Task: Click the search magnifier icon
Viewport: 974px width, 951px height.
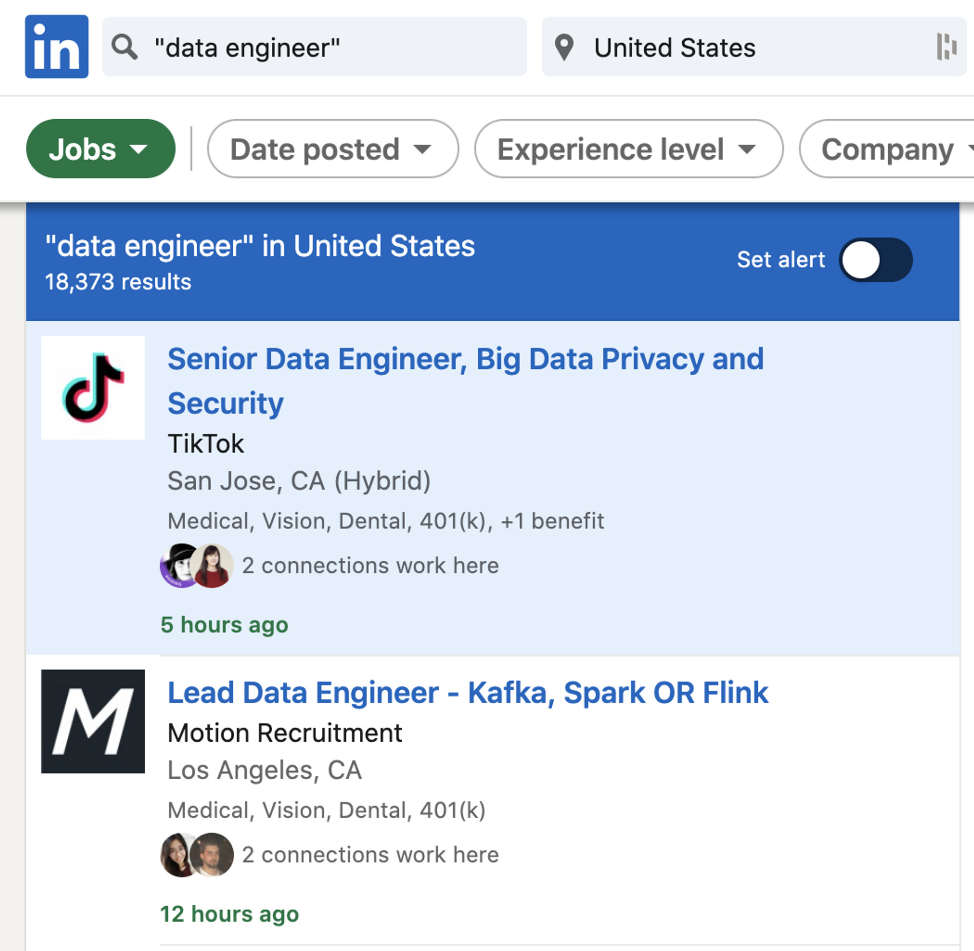Action: [125, 46]
